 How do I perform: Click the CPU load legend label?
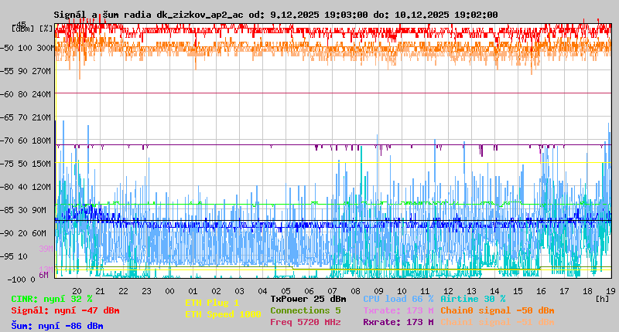coord(398,299)
